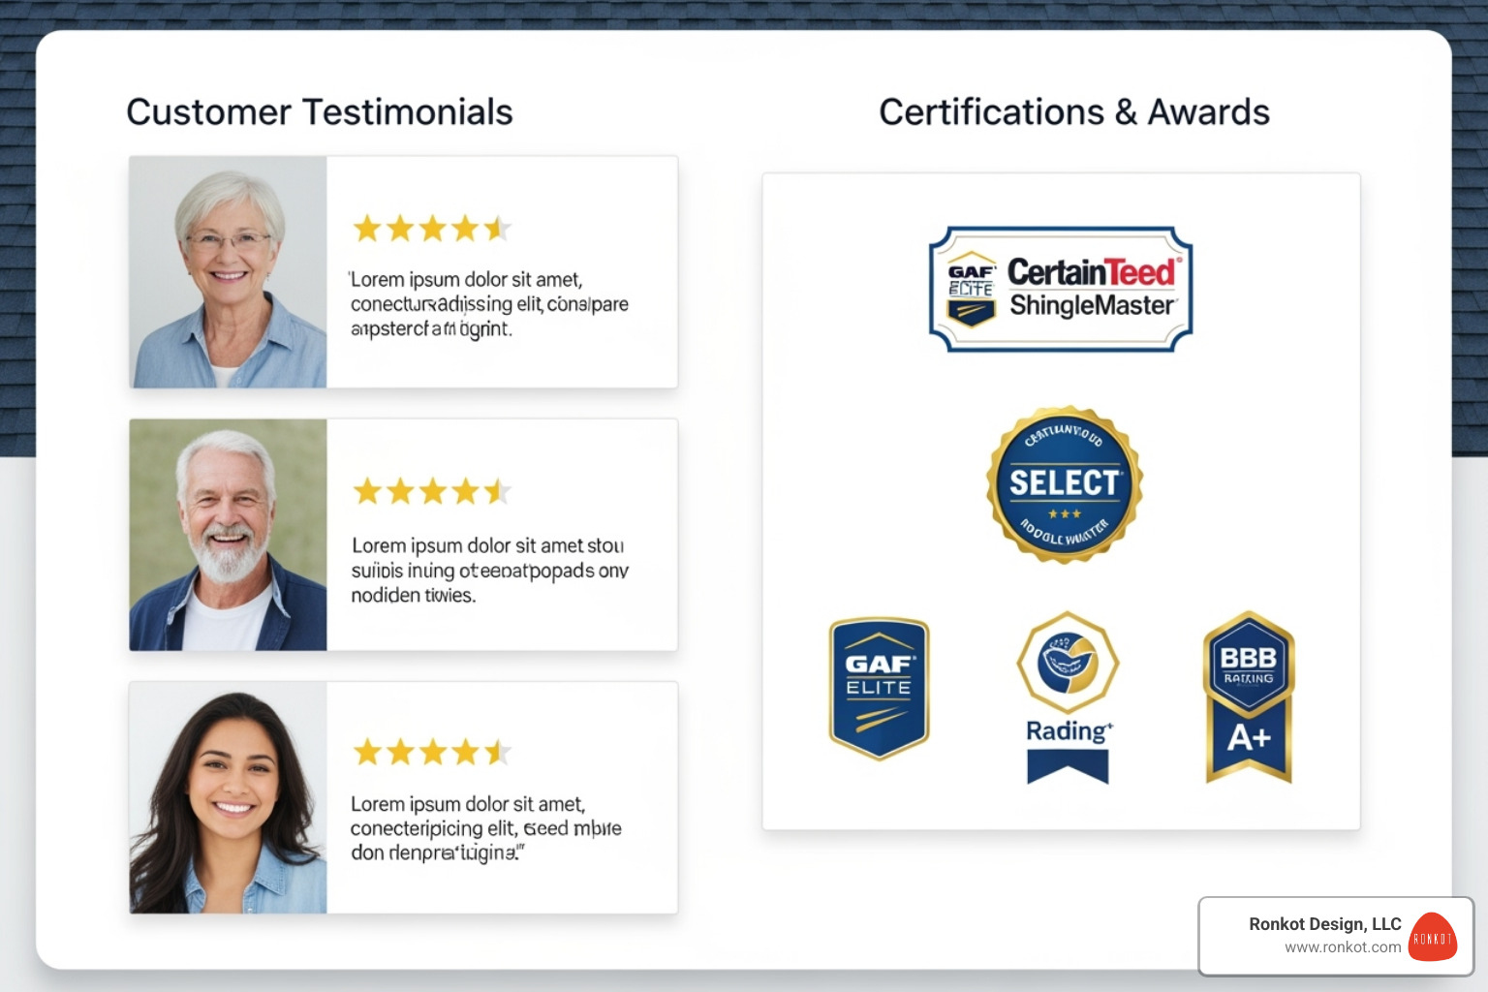Screen dimensions: 1488x992
Task: Click the 'A+' ribbon on BBB badge
Action: (1249, 739)
